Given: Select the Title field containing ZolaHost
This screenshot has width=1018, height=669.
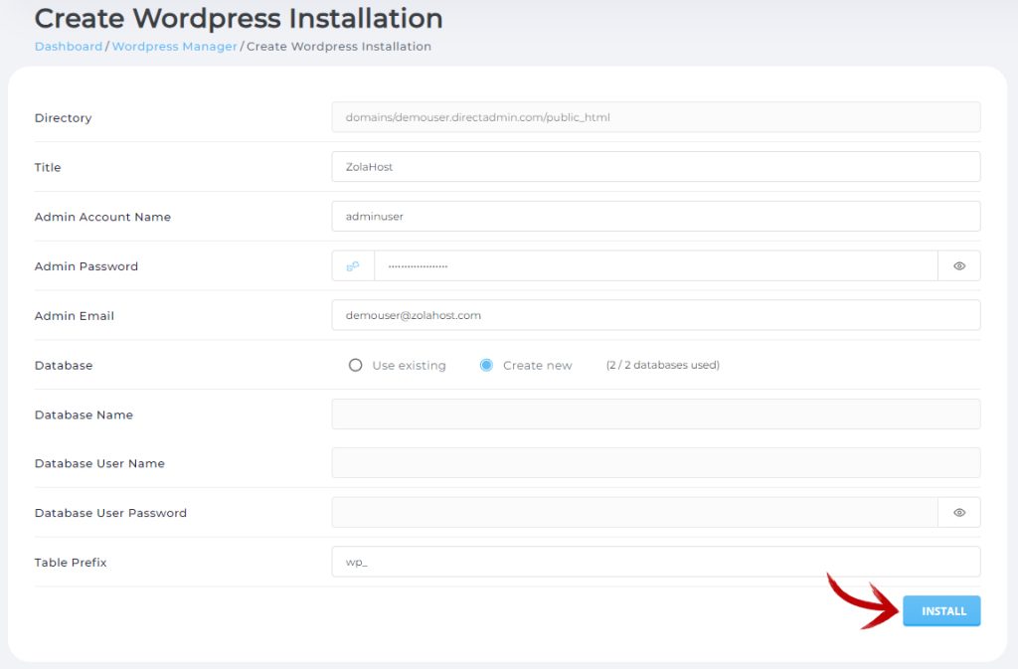Looking at the screenshot, I should pos(656,167).
